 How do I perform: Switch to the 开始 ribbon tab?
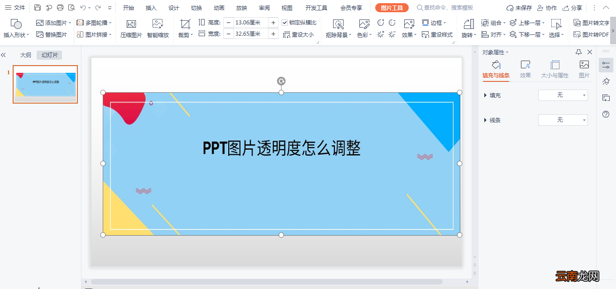[x=128, y=7]
